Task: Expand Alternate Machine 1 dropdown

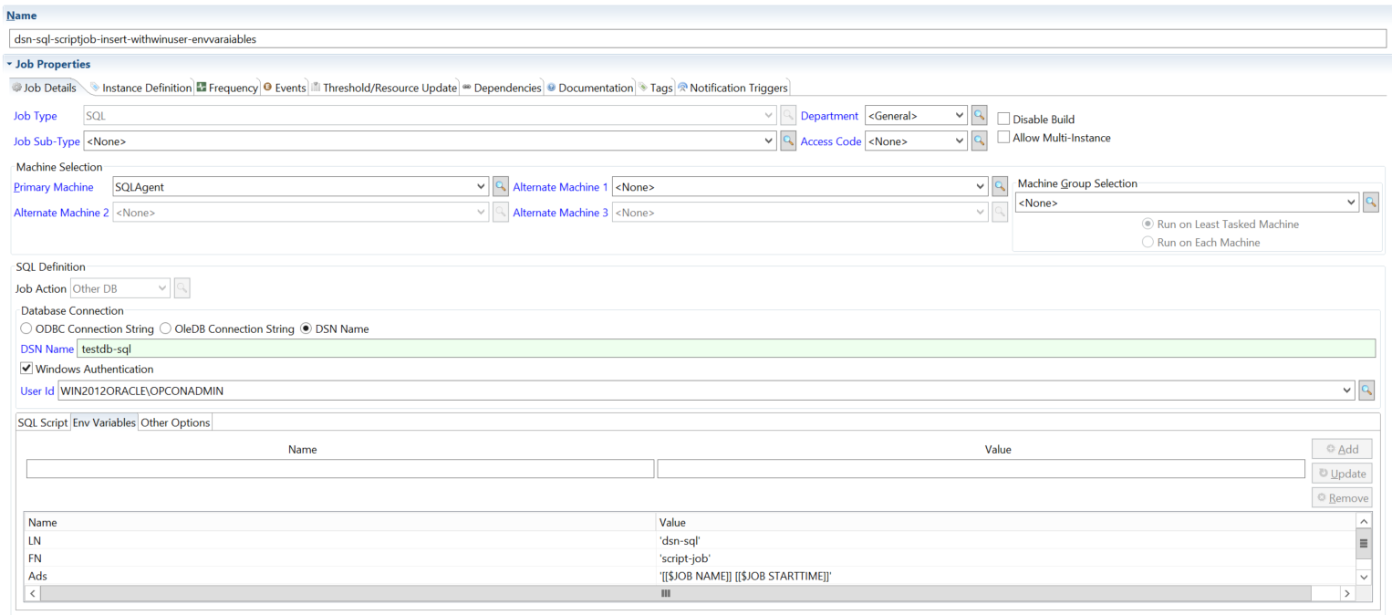Action: (x=981, y=186)
